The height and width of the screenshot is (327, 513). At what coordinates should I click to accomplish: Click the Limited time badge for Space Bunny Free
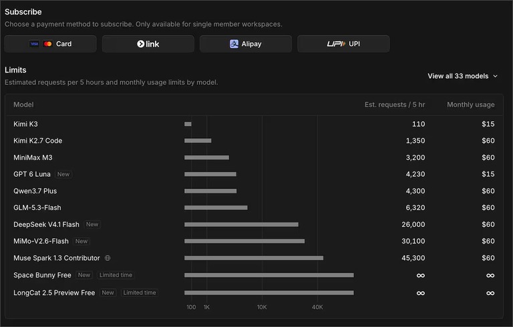coord(116,275)
